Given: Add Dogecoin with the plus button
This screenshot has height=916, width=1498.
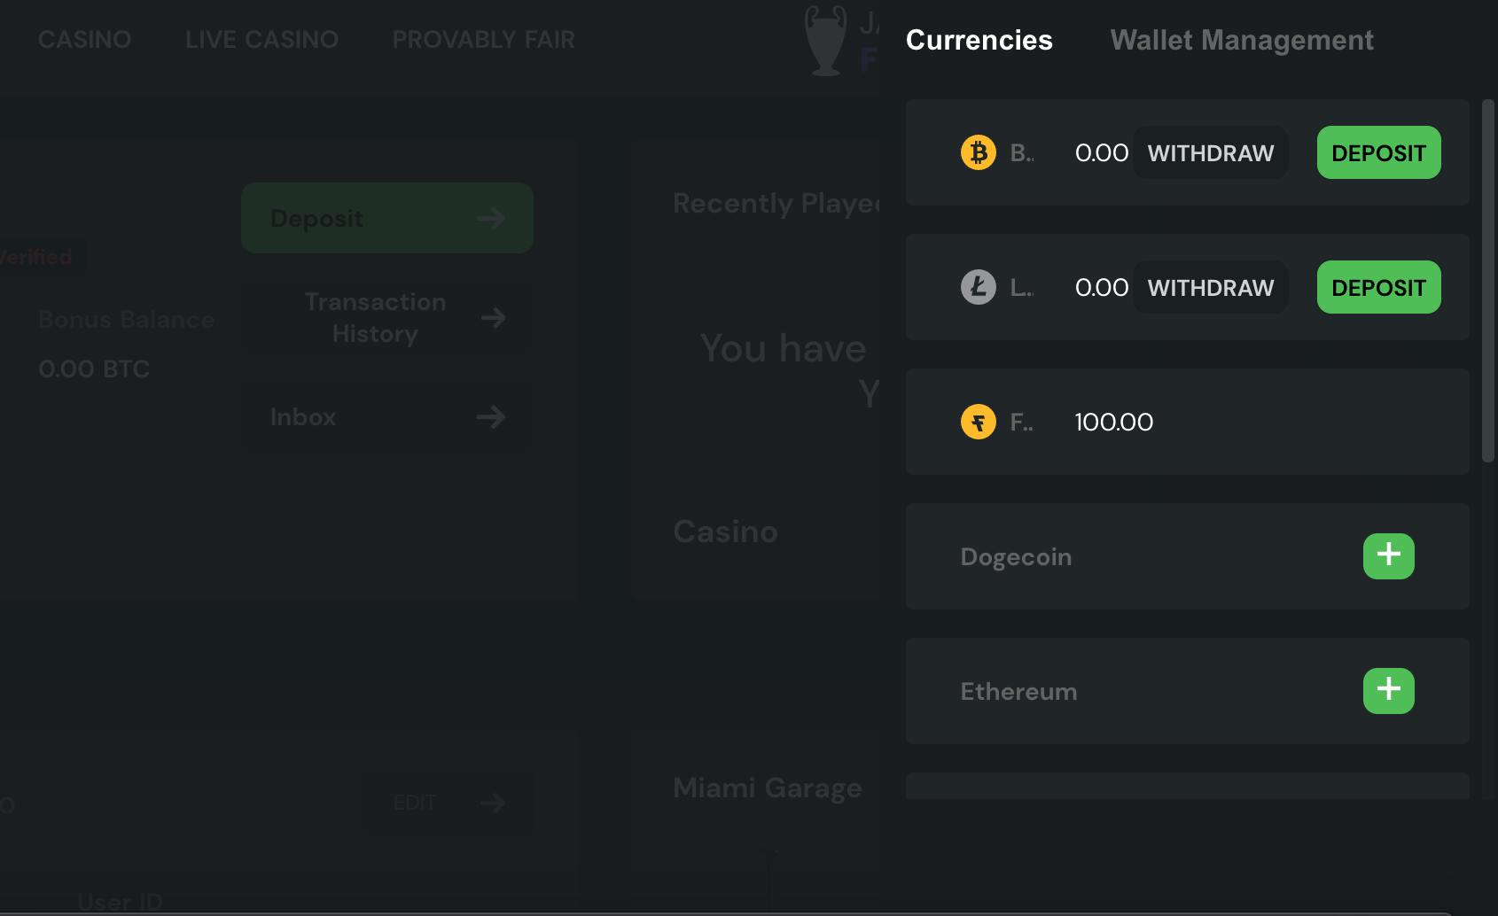Looking at the screenshot, I should [x=1388, y=556].
